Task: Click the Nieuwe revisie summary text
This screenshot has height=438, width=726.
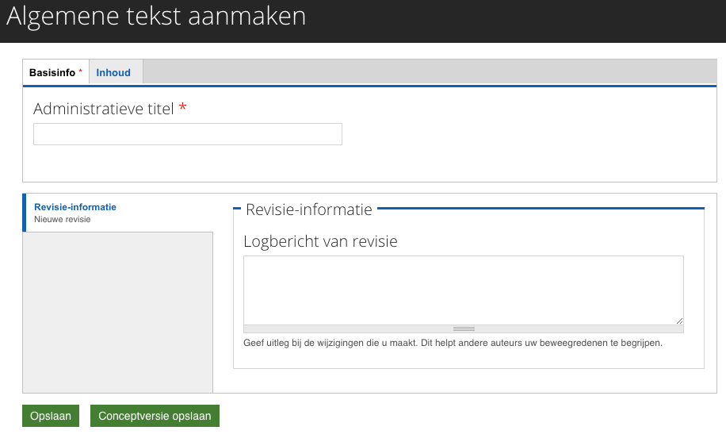Action: click(x=63, y=219)
